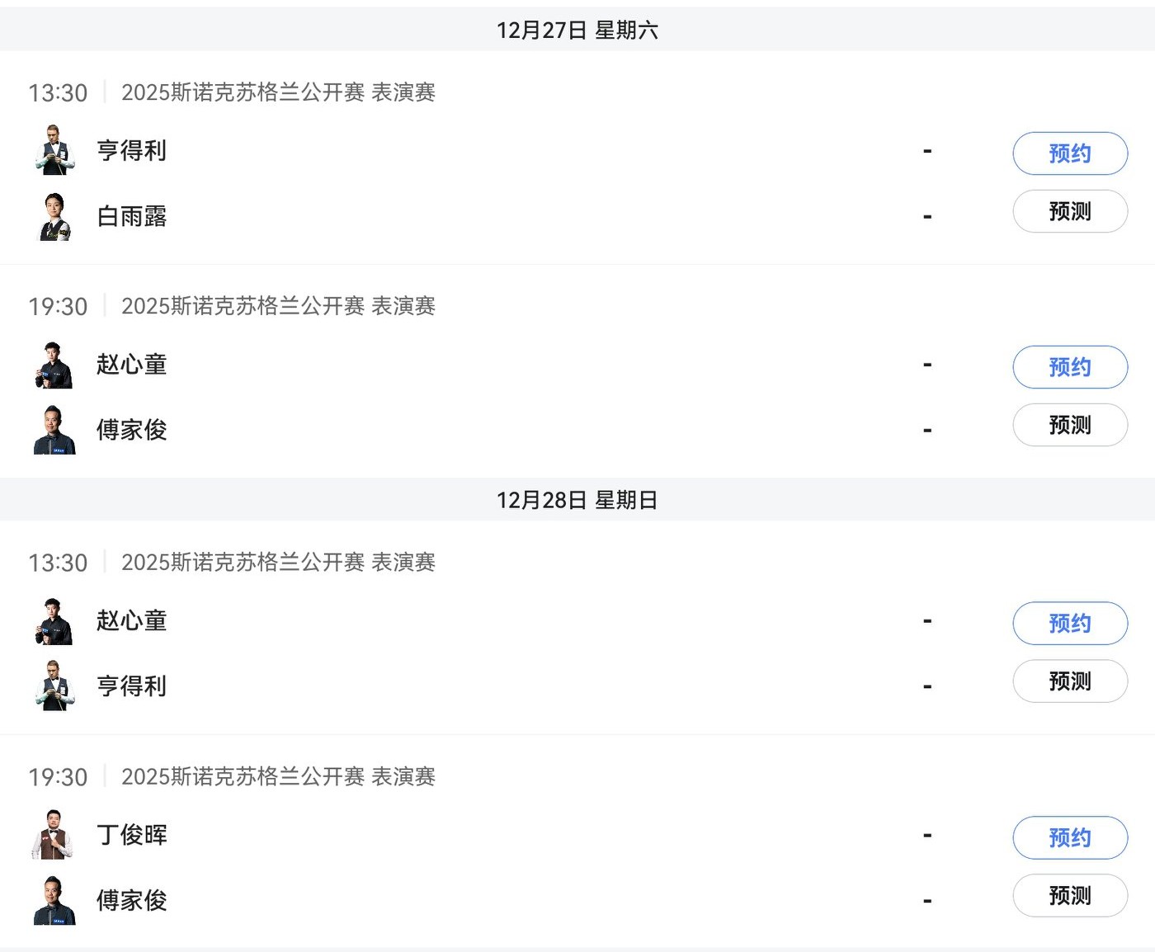Open the 12月27日 13:30 match title

[278, 92]
